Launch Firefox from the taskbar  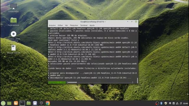coord(16,103)
